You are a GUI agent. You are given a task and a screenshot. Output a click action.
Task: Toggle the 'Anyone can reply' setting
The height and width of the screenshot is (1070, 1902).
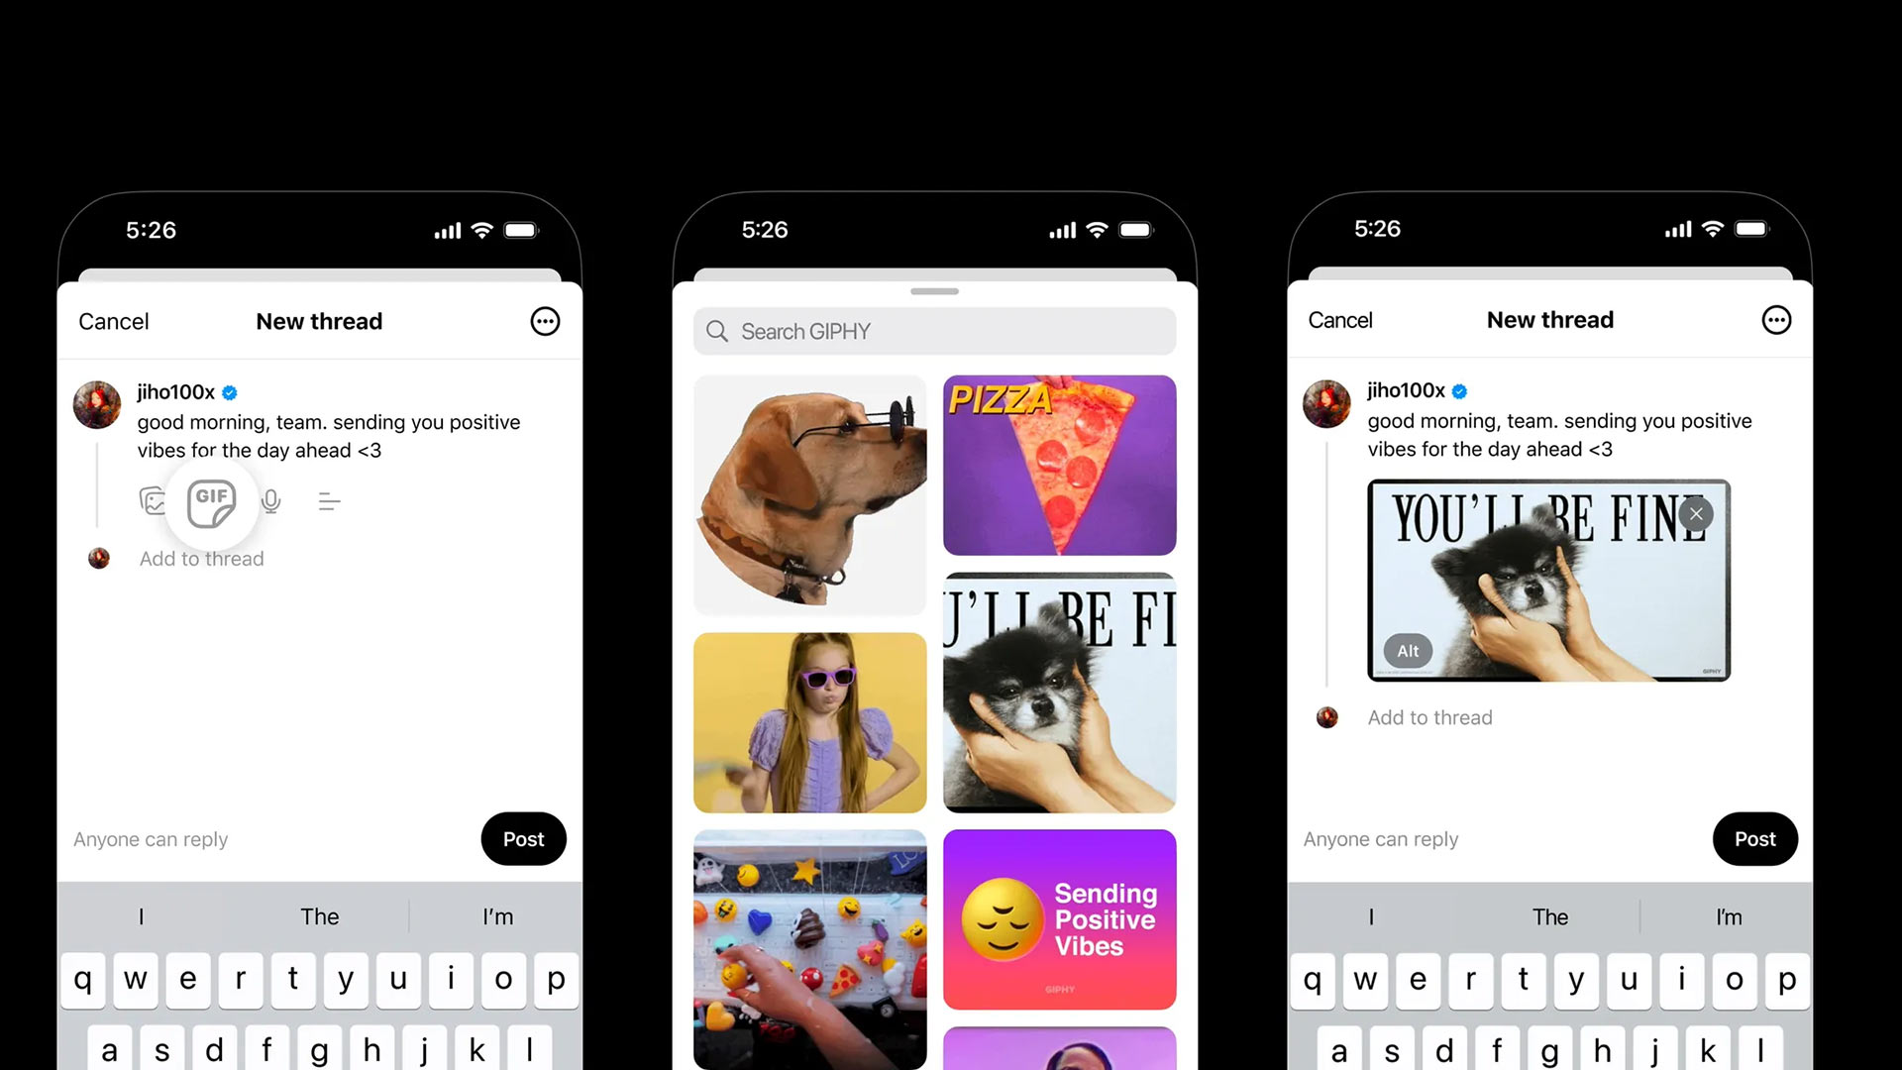coord(151,839)
